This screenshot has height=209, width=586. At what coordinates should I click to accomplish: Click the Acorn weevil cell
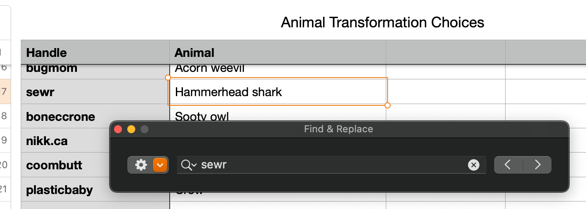(x=278, y=70)
